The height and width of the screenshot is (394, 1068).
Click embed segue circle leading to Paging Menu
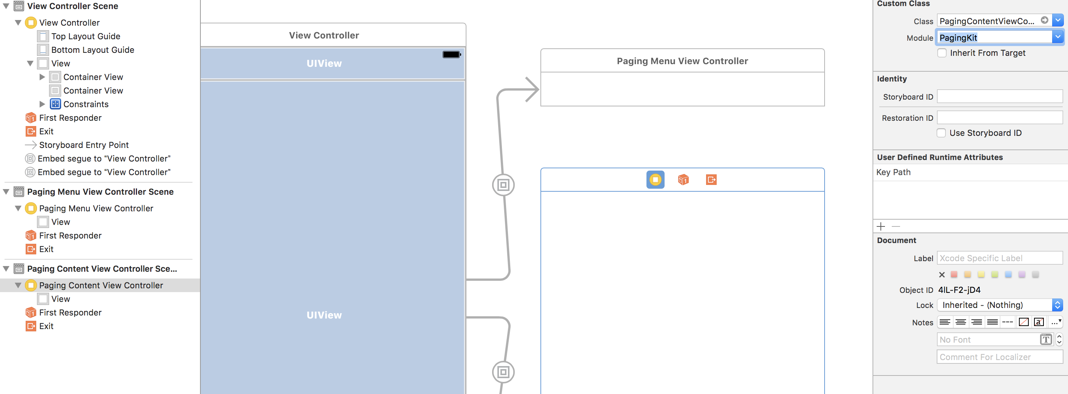[503, 185]
